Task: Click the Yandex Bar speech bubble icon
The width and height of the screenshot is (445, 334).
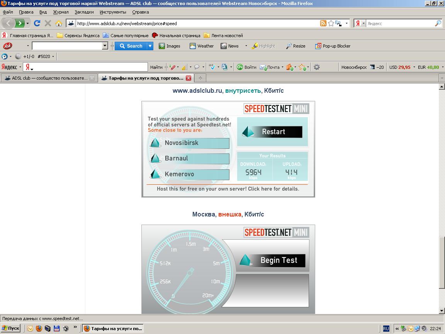Action: (x=197, y=67)
